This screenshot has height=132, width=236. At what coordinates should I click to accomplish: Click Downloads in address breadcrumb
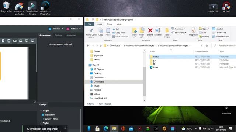(x=115, y=45)
